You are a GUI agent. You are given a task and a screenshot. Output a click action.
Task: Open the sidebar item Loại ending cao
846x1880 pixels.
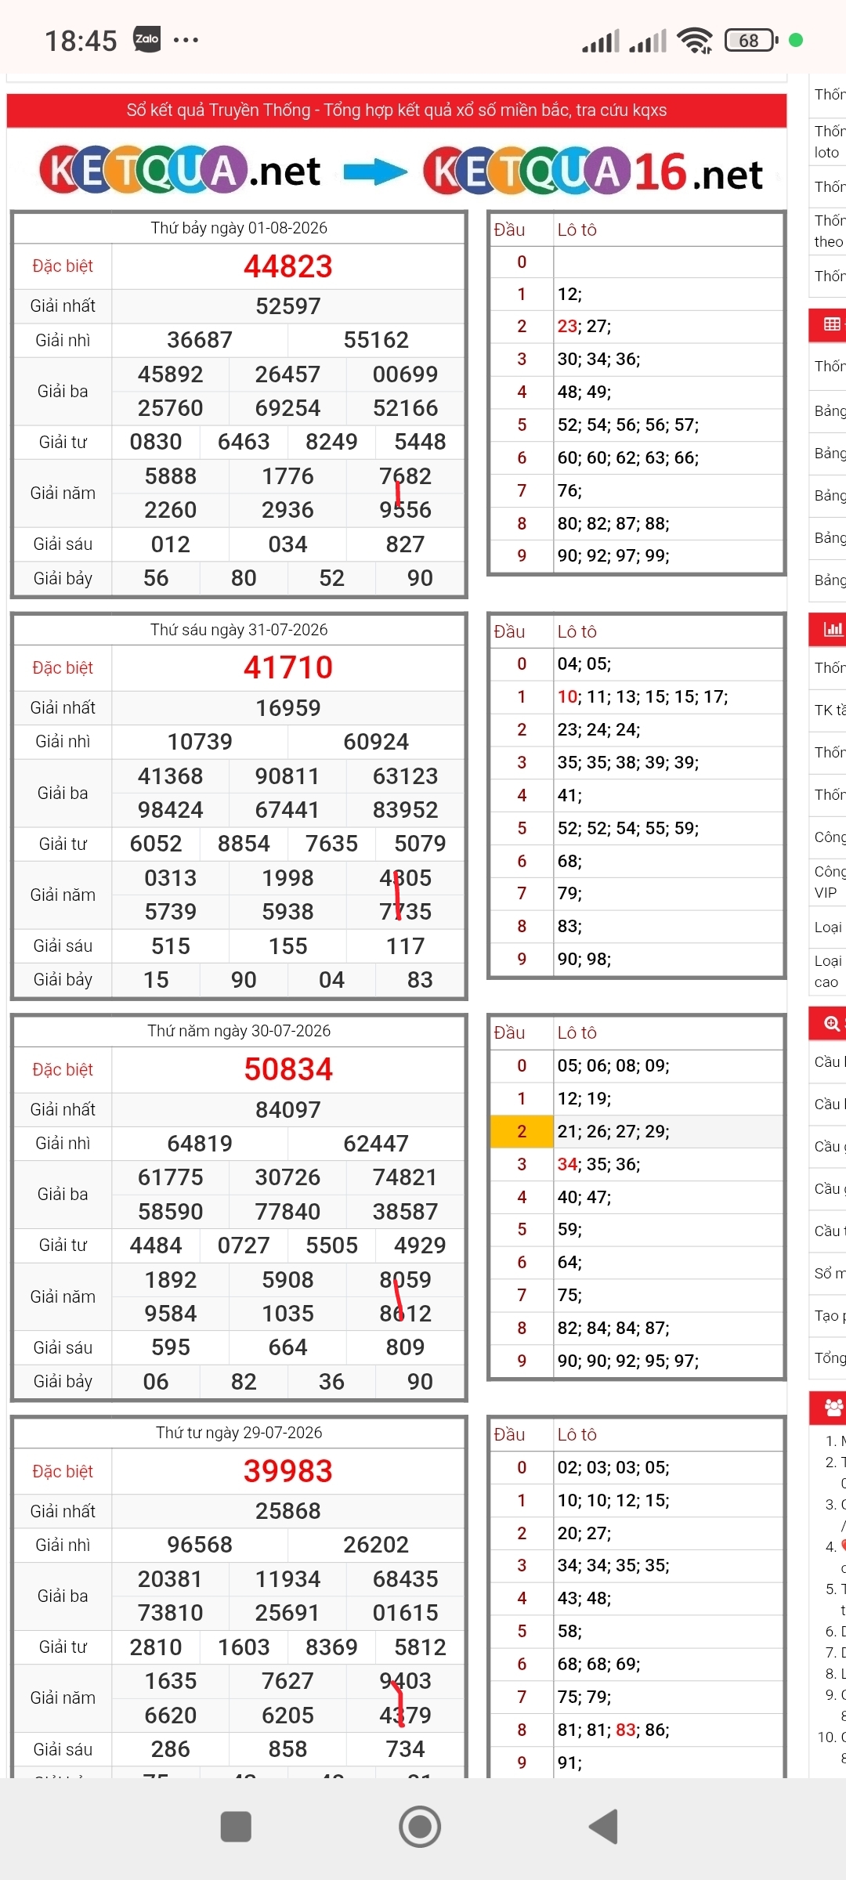(829, 971)
